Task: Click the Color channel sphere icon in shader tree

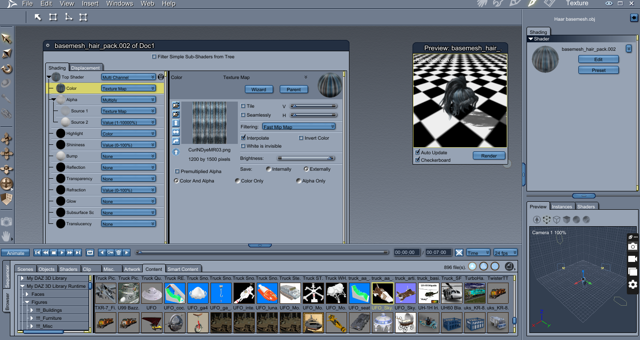Action: 61,88
